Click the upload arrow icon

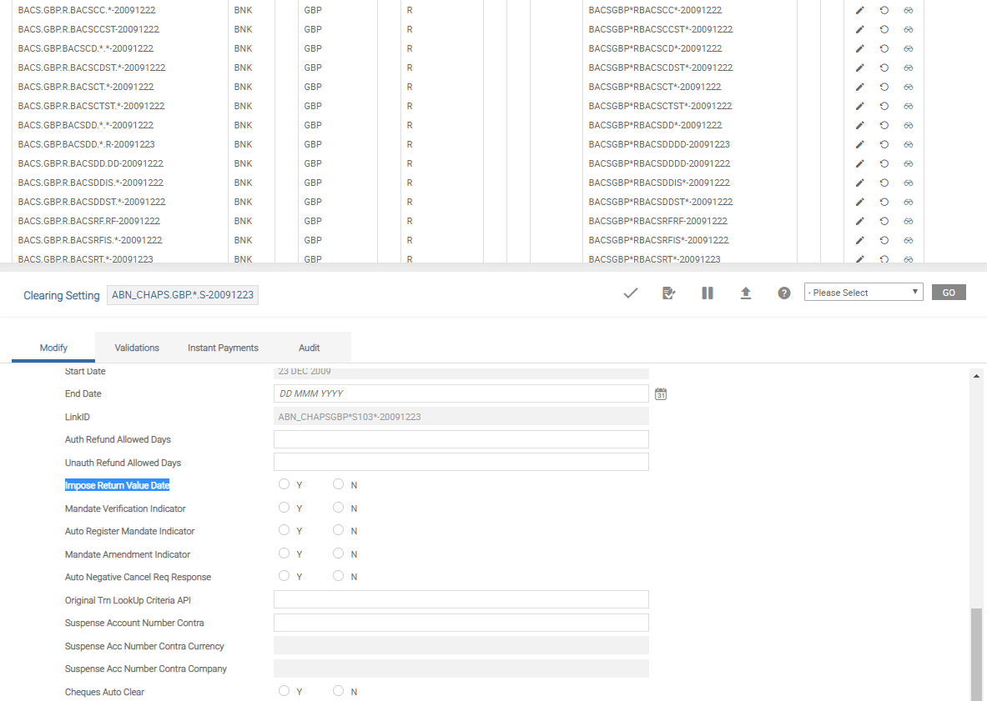point(746,293)
